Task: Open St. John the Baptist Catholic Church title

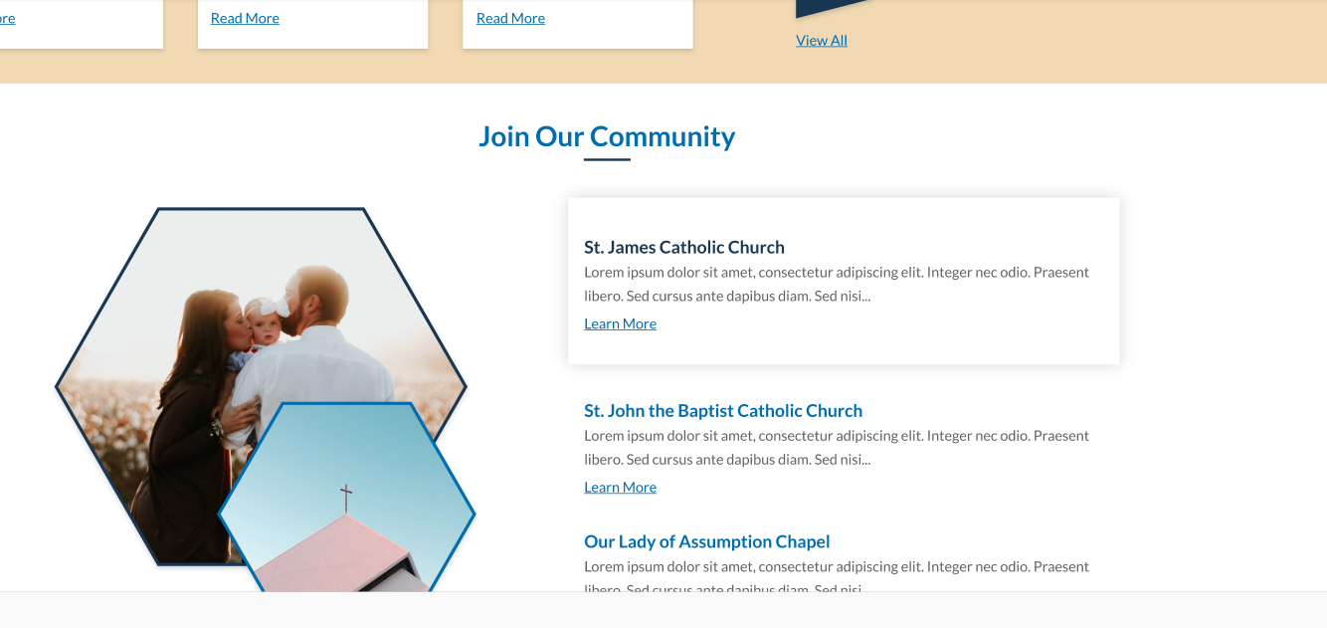Action: 723,410
